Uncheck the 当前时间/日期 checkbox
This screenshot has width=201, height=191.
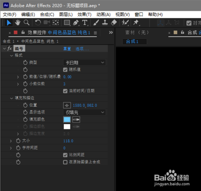(65, 91)
